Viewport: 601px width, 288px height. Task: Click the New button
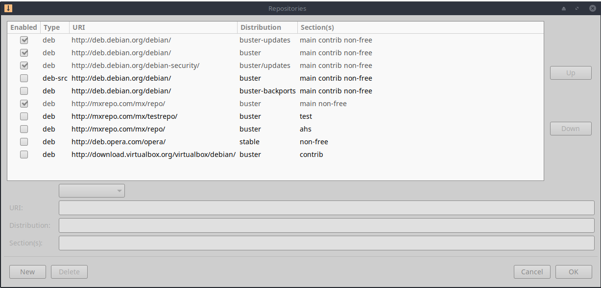[x=27, y=272]
